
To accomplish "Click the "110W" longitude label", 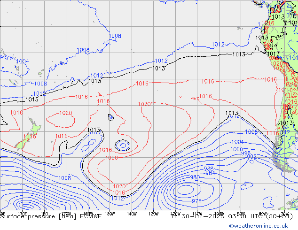I will click(197, 214).
